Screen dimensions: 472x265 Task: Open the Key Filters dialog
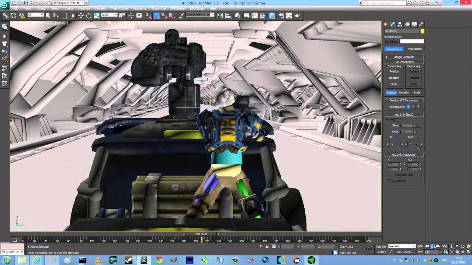point(405,252)
